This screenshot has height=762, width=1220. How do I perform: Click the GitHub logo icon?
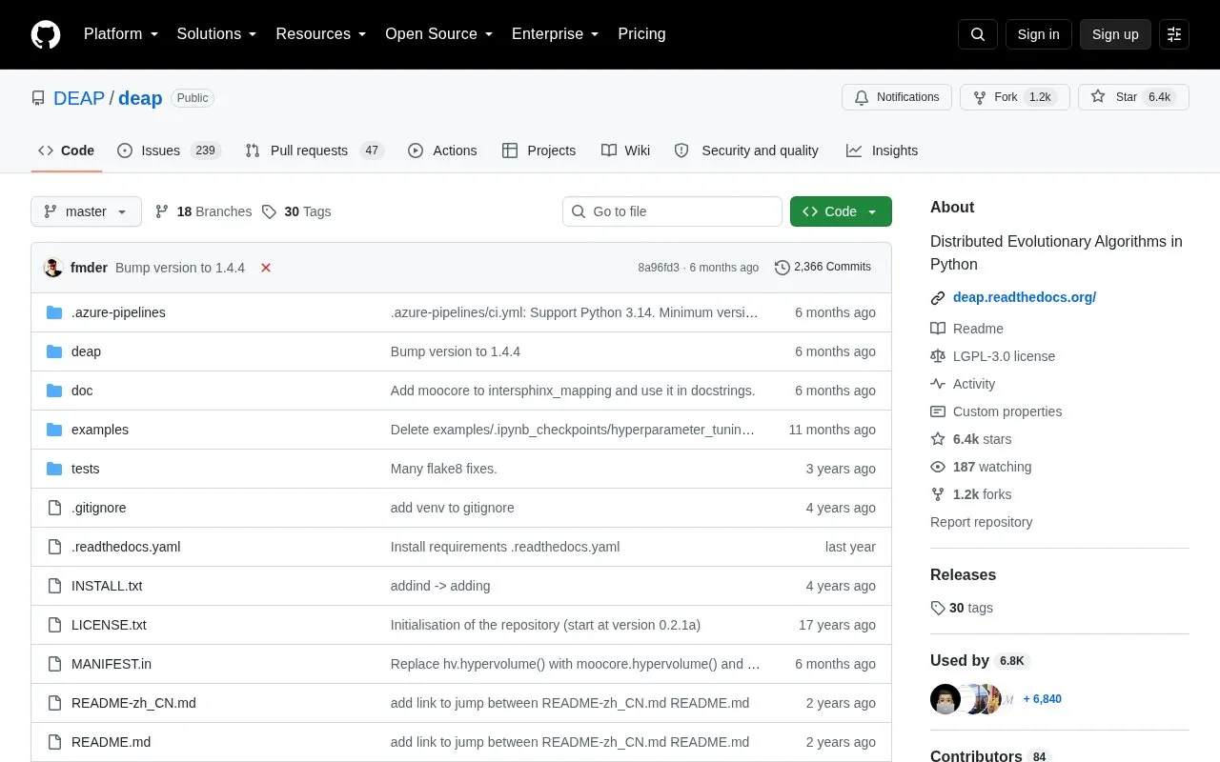click(46, 34)
